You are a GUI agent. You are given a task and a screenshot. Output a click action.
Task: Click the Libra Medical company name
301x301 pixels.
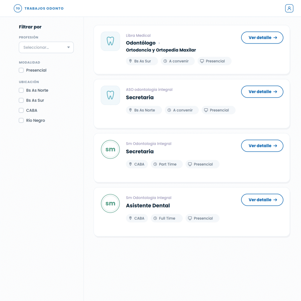138,36
